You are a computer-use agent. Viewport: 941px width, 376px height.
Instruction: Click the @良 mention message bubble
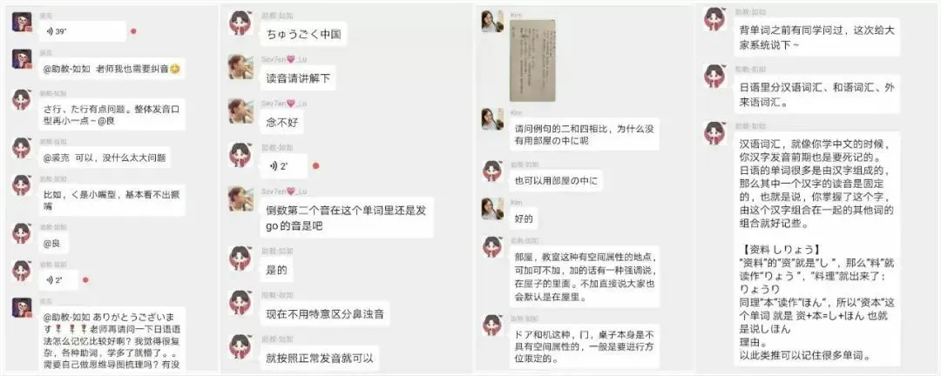pos(54,243)
